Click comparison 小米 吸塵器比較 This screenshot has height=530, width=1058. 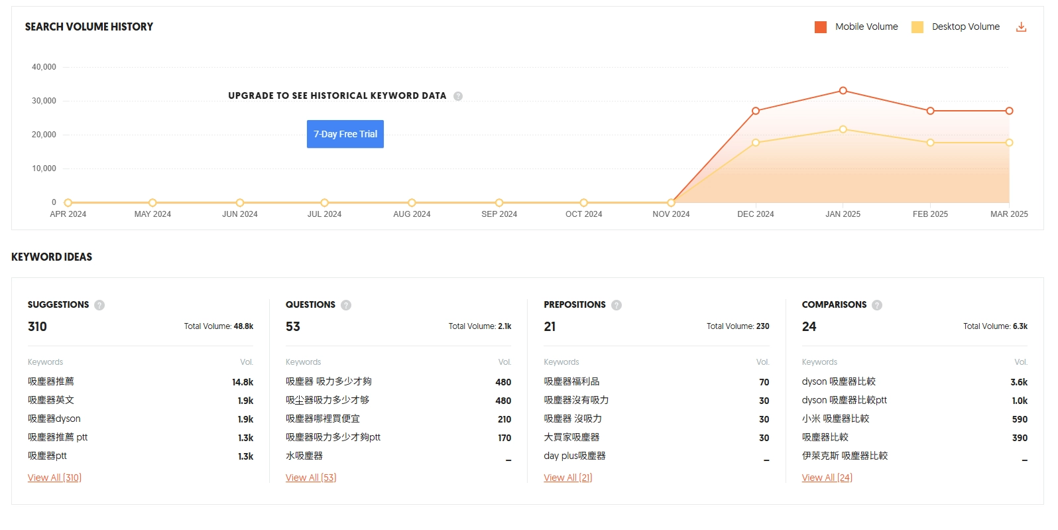point(835,419)
